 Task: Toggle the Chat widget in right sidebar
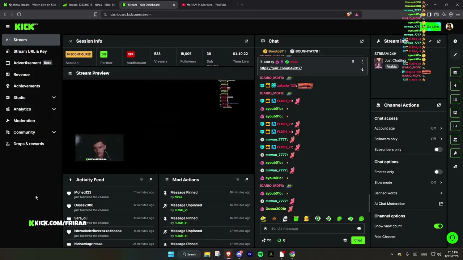455,113
